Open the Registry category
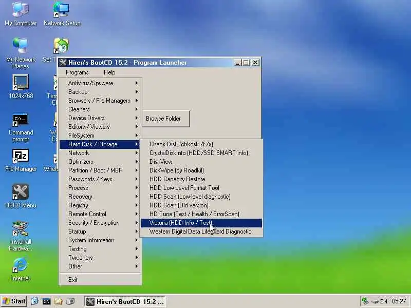 [101, 205]
